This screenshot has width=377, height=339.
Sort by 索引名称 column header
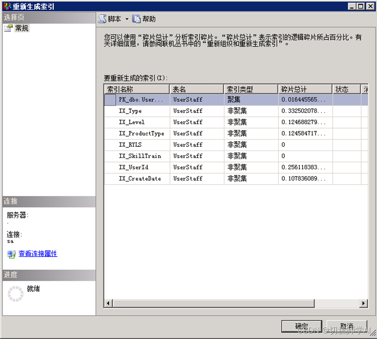coord(137,89)
